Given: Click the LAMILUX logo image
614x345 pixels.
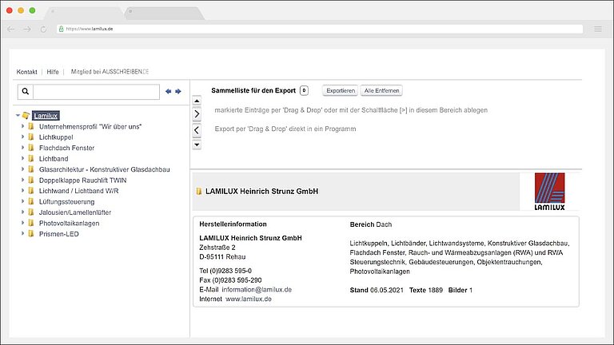Looking at the screenshot, I should (x=550, y=192).
